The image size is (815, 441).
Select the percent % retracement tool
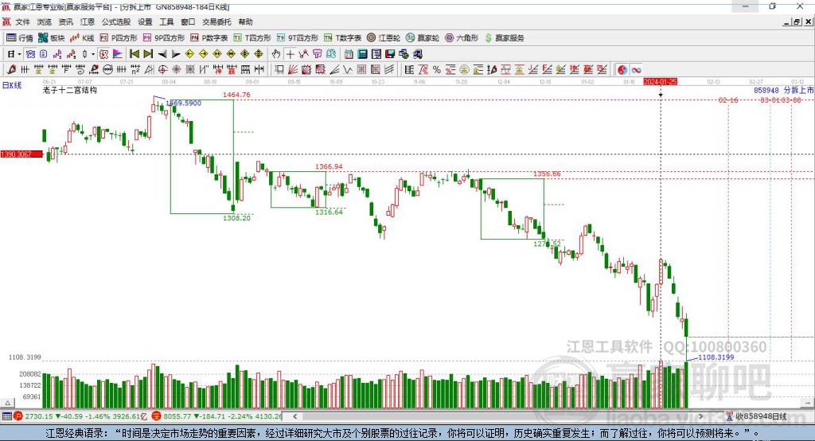[x=437, y=70]
